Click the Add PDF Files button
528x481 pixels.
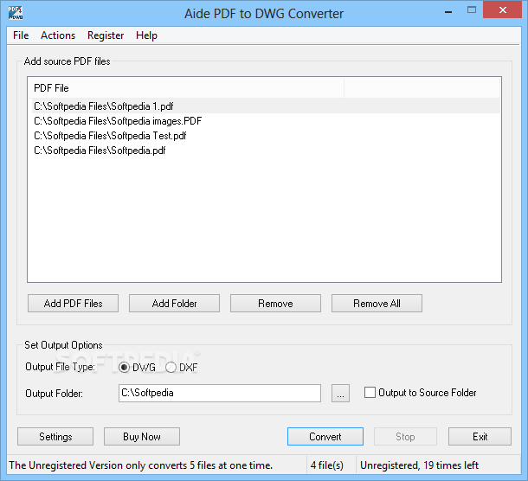pos(73,304)
